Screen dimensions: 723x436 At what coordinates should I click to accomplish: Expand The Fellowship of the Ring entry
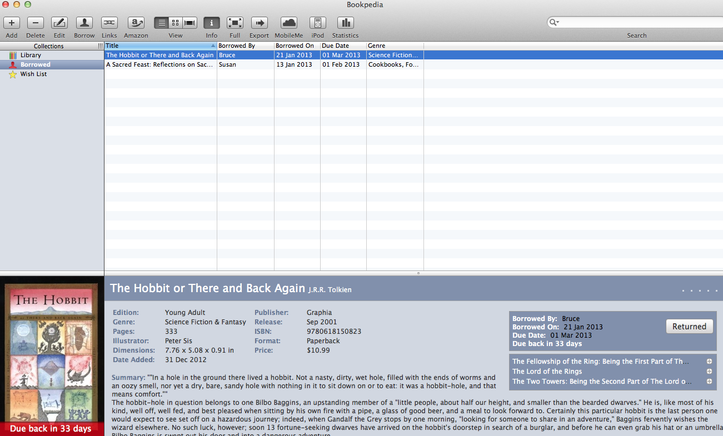tap(709, 362)
